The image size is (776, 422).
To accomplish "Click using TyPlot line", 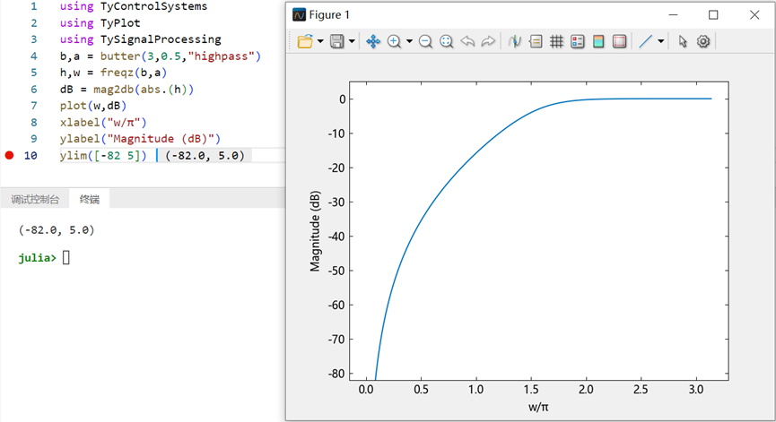I will pyautogui.click(x=100, y=22).
